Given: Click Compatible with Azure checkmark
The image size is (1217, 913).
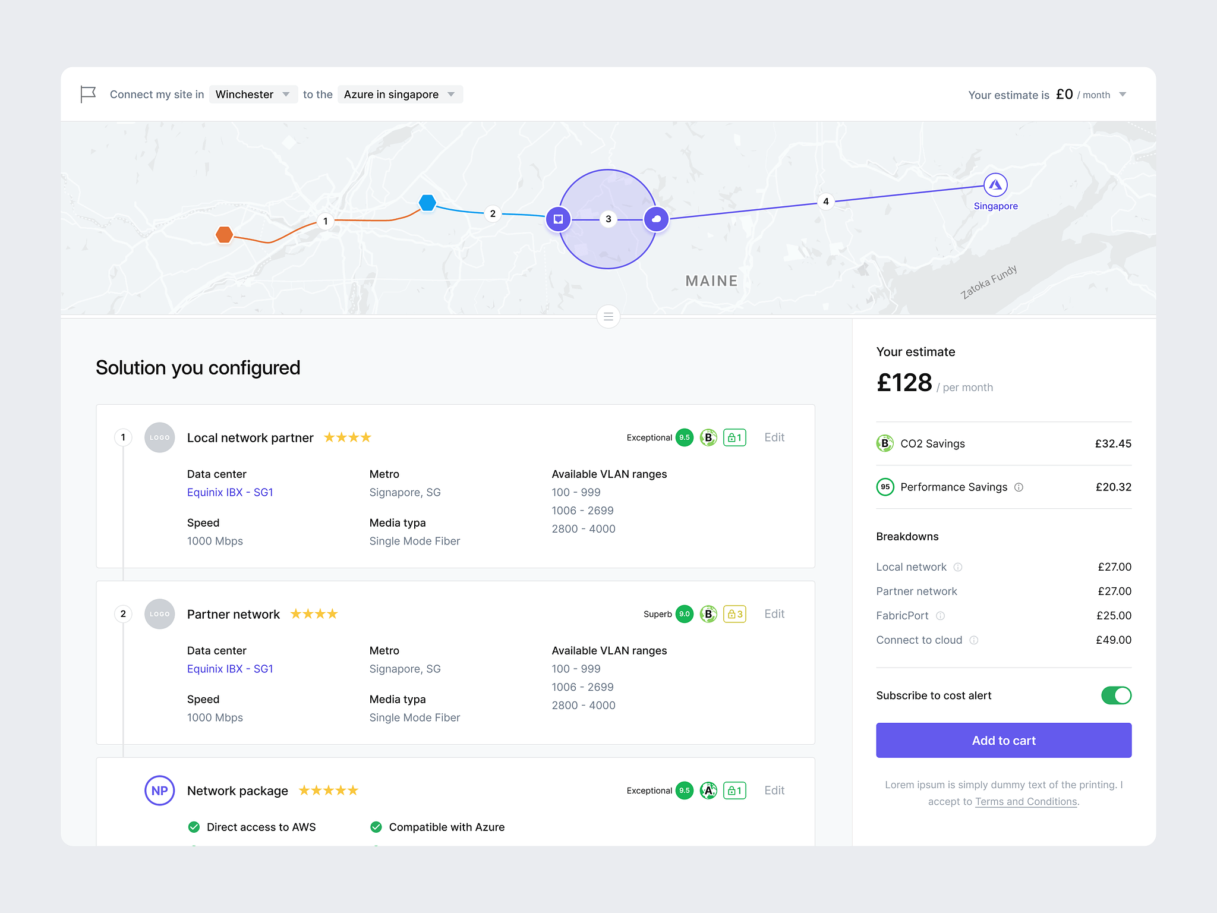Looking at the screenshot, I should click(376, 827).
